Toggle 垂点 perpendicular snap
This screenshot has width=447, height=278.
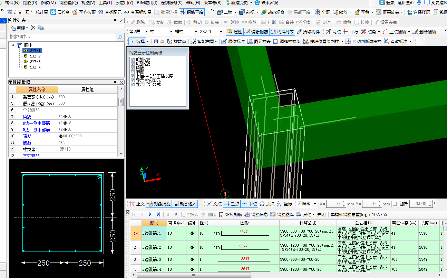[x=232, y=204]
